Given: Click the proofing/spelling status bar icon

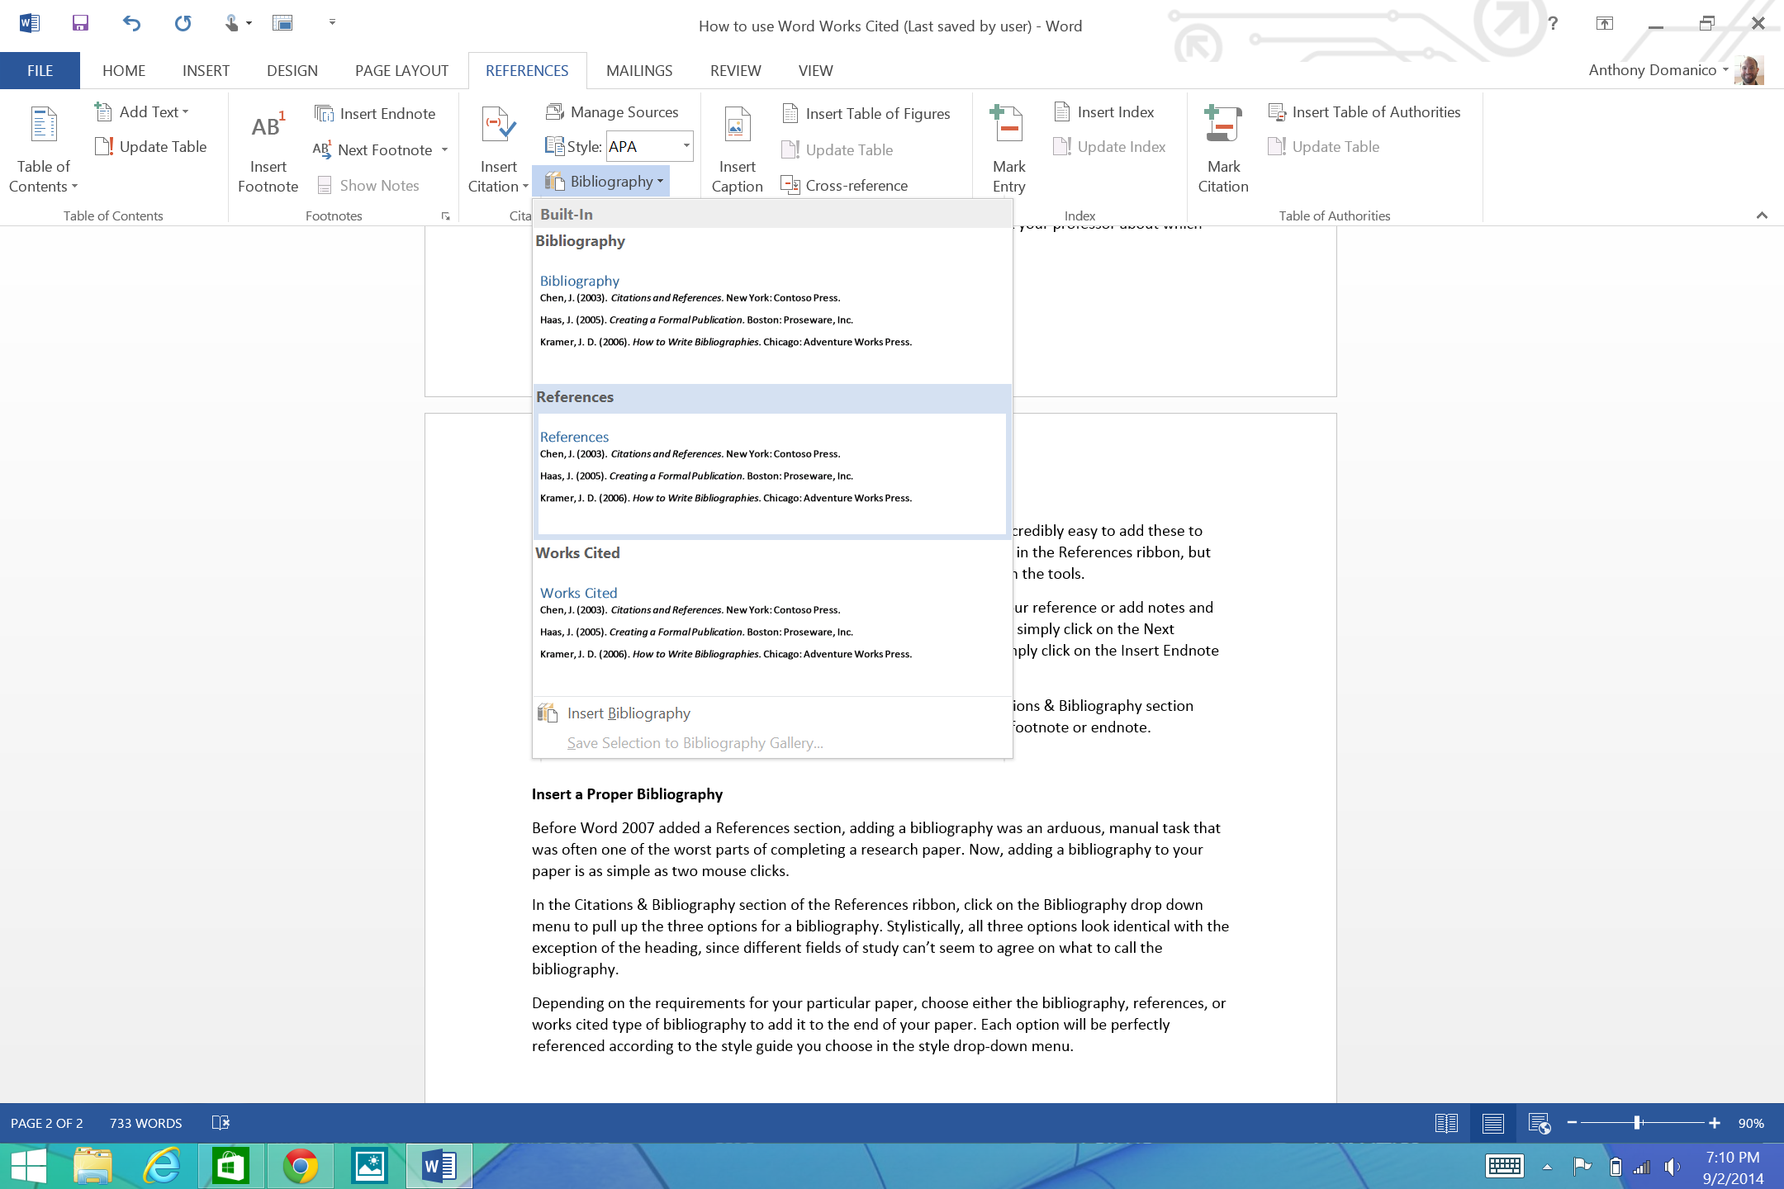Looking at the screenshot, I should pos(221,1123).
